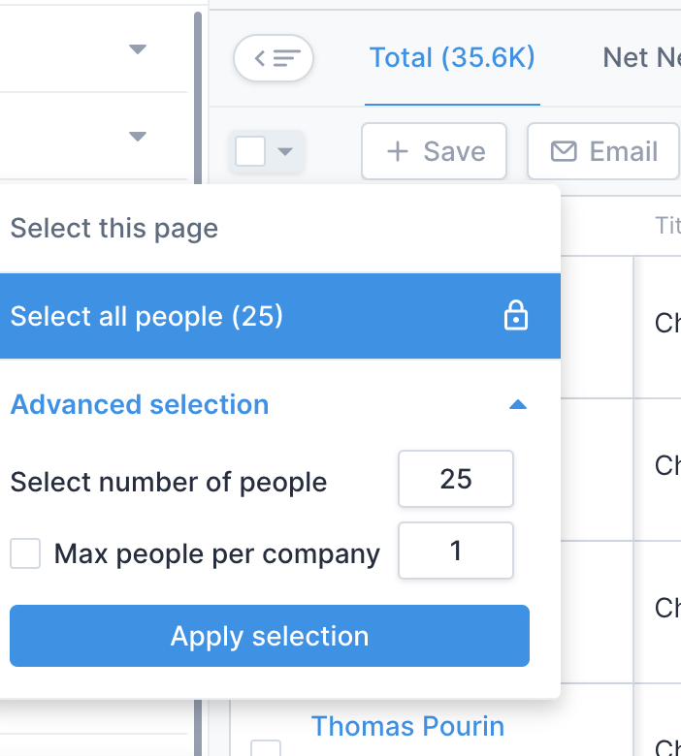
Task: Click the Max people per company number field
Action: (455, 551)
